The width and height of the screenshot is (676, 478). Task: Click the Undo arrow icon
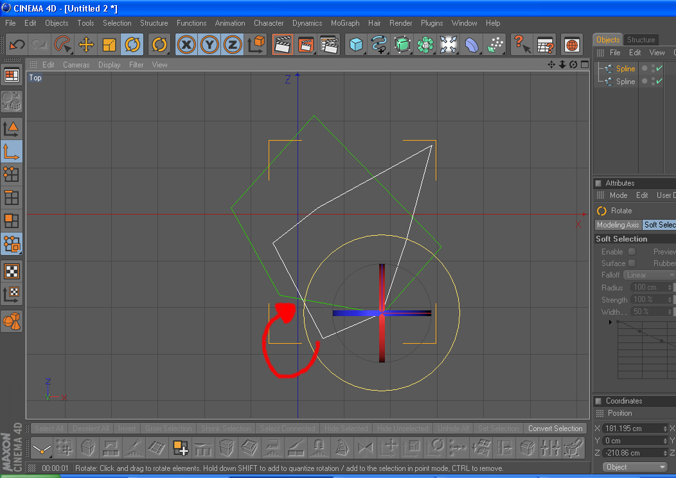(x=17, y=44)
